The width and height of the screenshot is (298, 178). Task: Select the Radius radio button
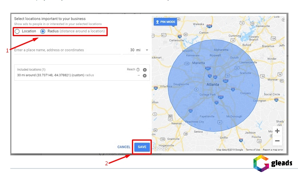coord(43,31)
